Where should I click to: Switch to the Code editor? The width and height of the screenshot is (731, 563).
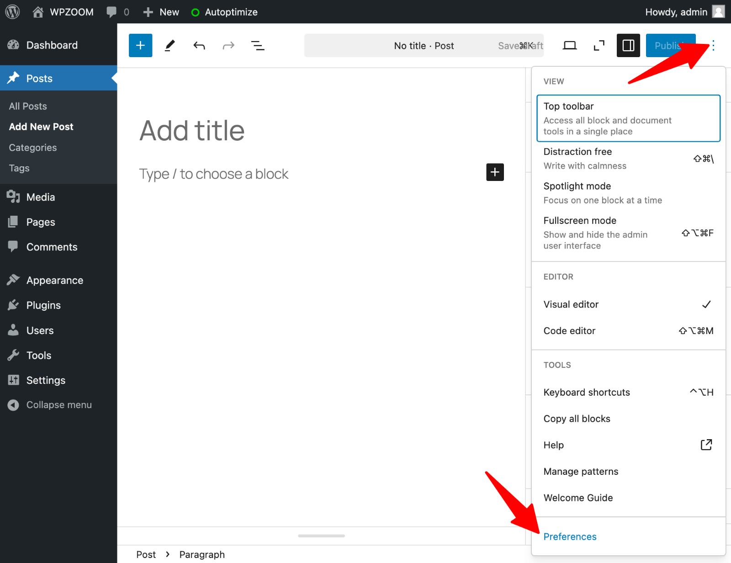[x=629, y=331]
